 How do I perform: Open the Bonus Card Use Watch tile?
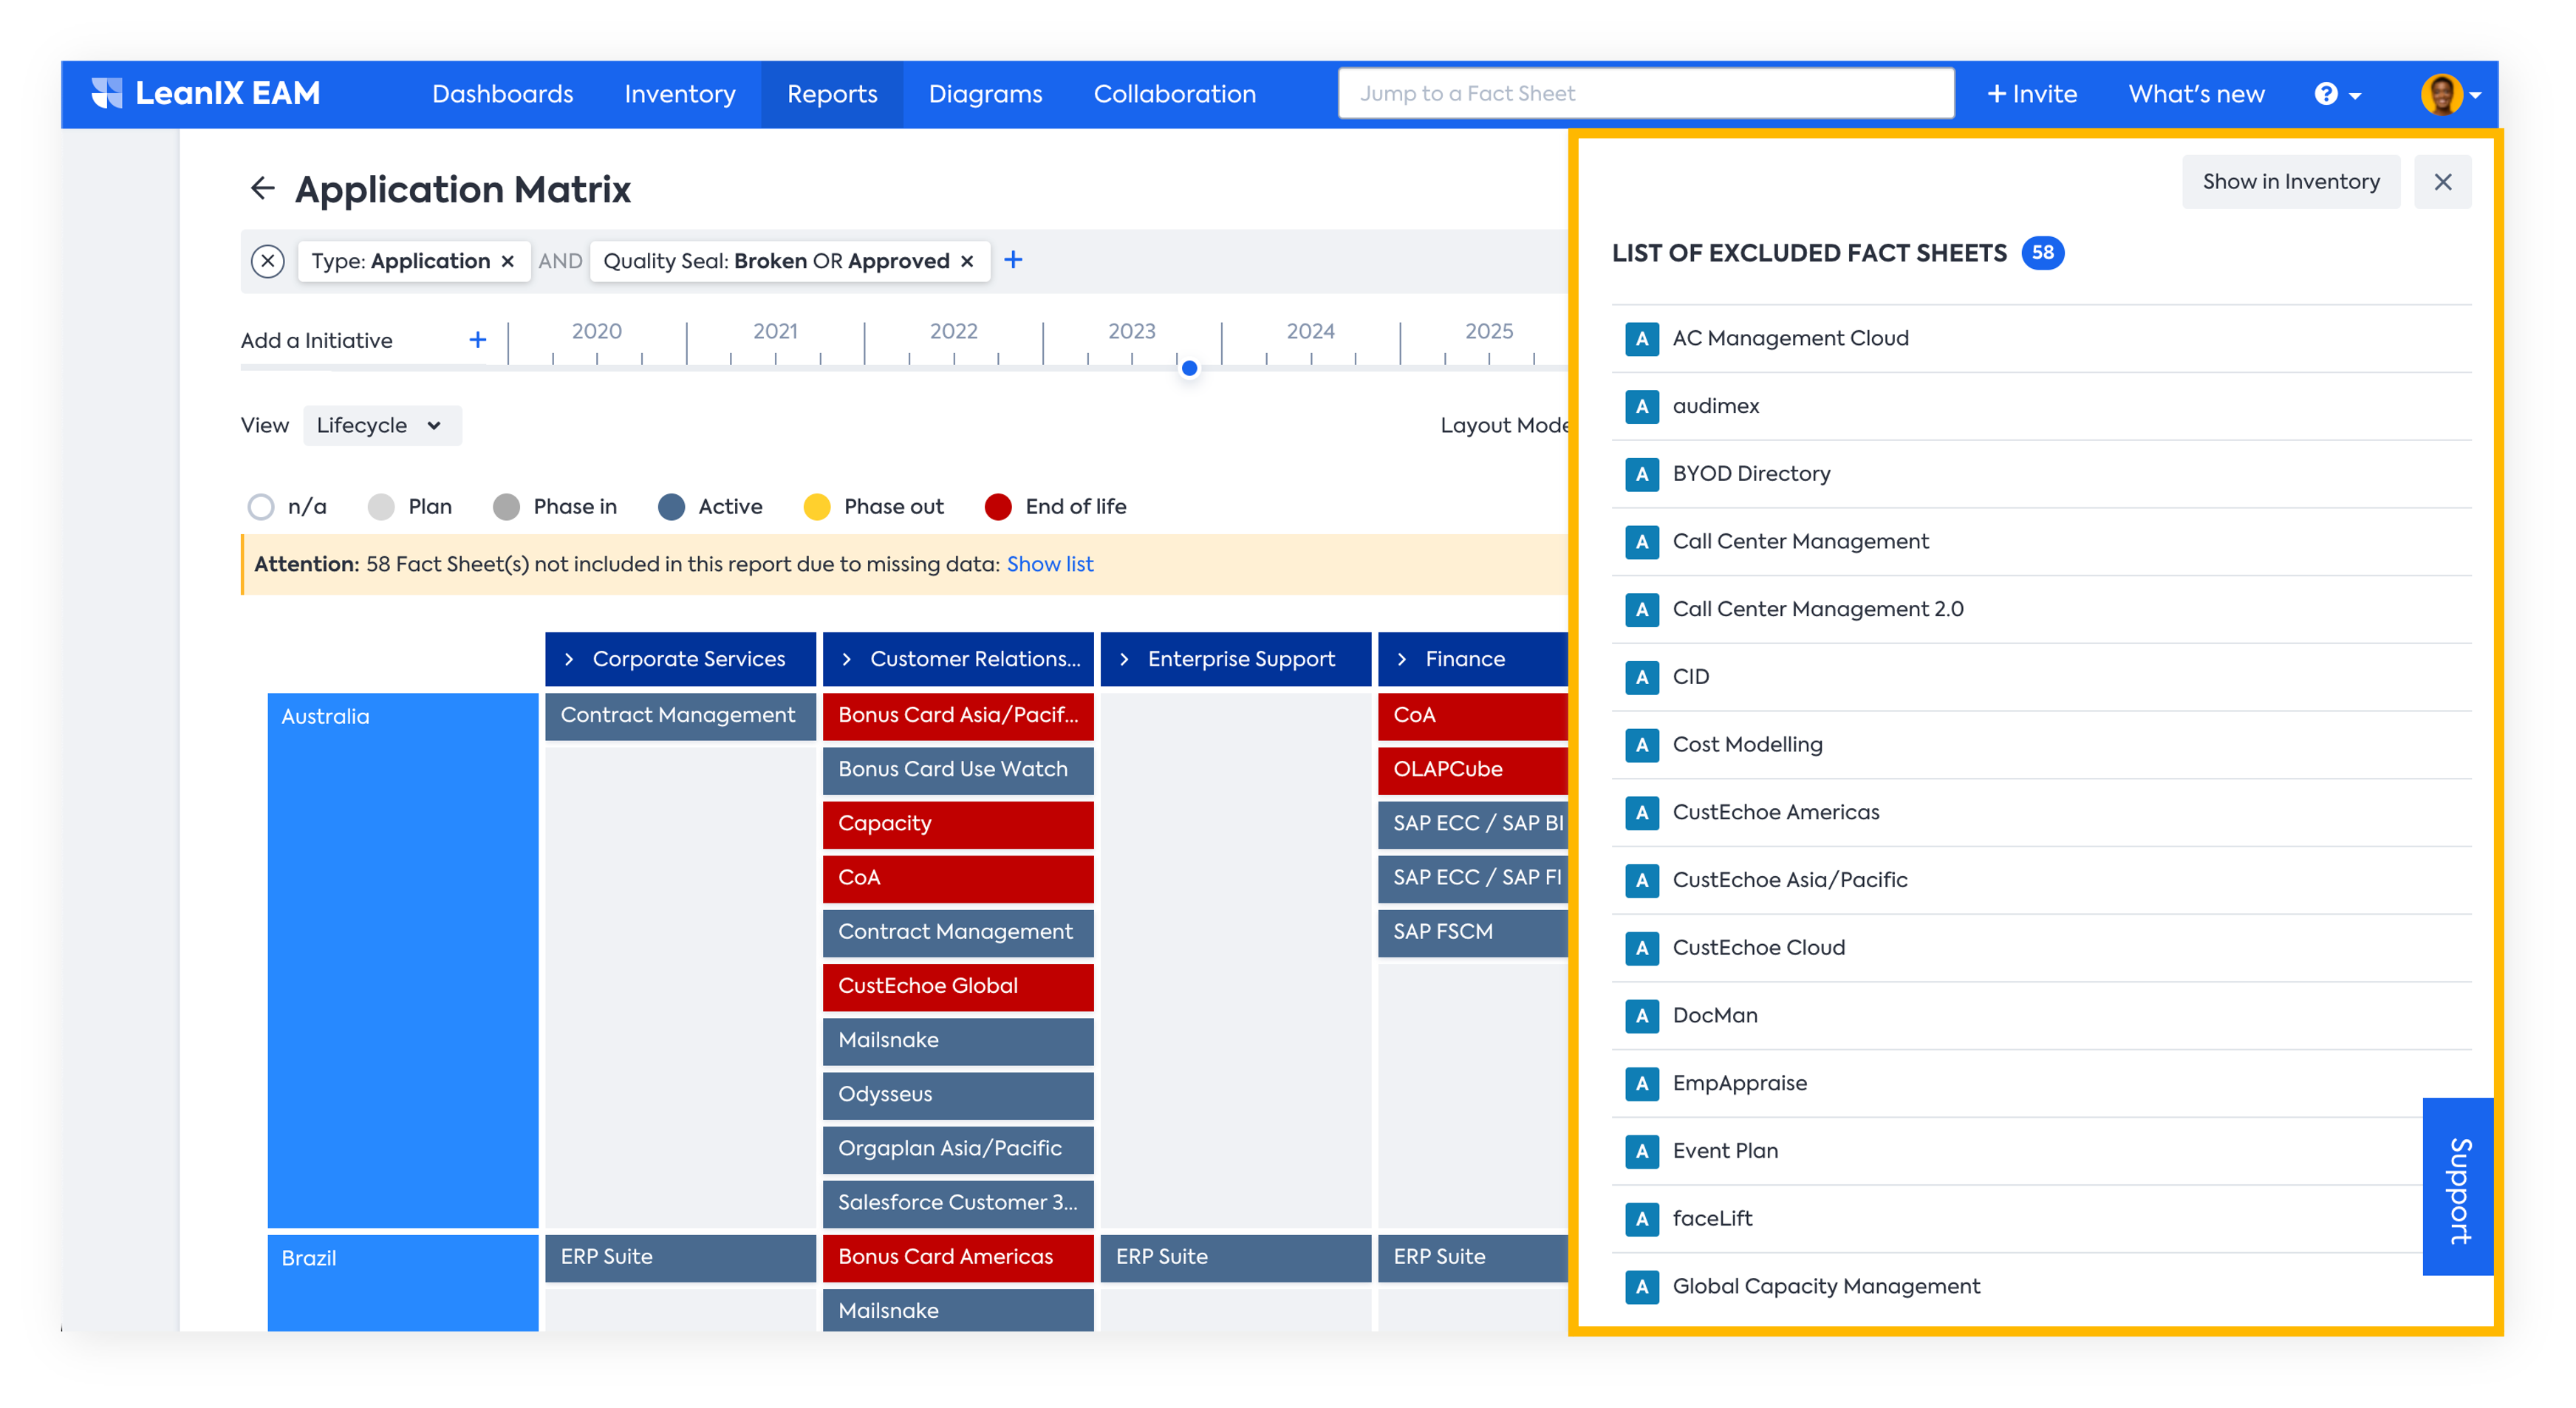coord(958,770)
